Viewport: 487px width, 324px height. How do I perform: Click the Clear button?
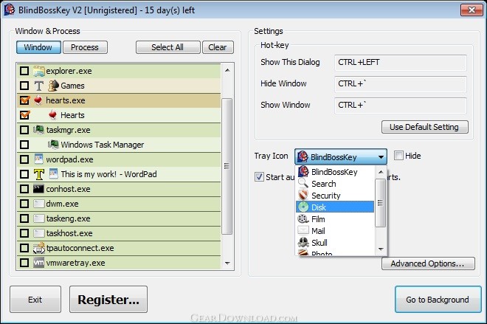point(218,47)
